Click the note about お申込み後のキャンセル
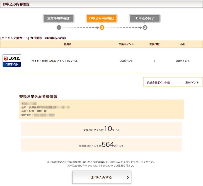 coord(101,166)
